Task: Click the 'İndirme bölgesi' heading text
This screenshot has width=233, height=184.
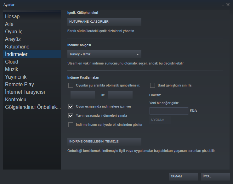Action: tap(79, 45)
